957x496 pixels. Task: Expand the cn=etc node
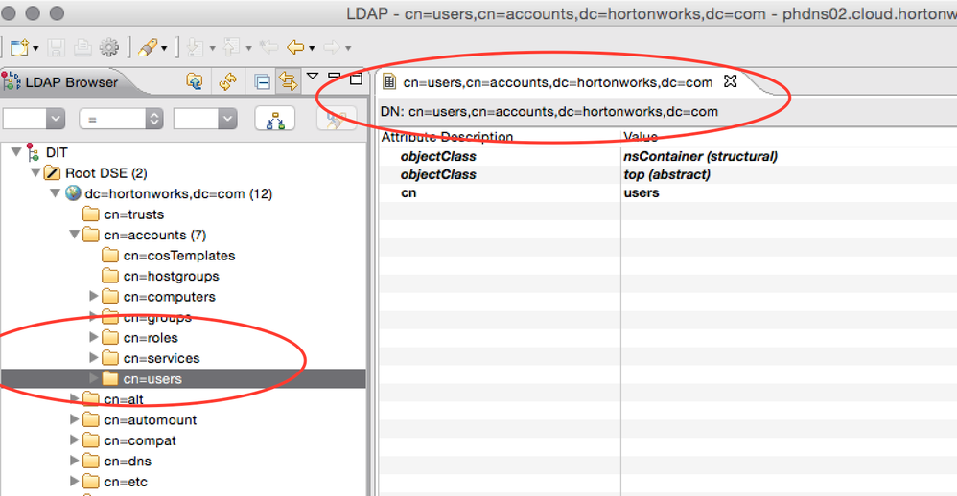pyautogui.click(x=74, y=482)
